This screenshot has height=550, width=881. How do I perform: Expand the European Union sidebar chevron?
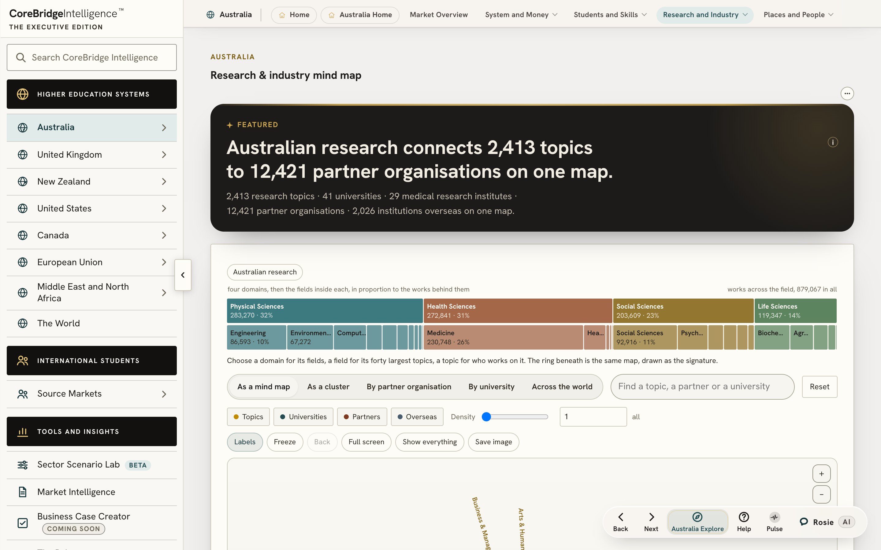pos(164,262)
